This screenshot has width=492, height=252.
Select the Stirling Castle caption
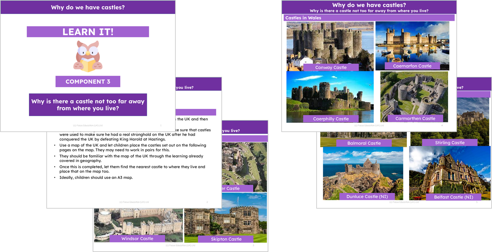point(449,143)
